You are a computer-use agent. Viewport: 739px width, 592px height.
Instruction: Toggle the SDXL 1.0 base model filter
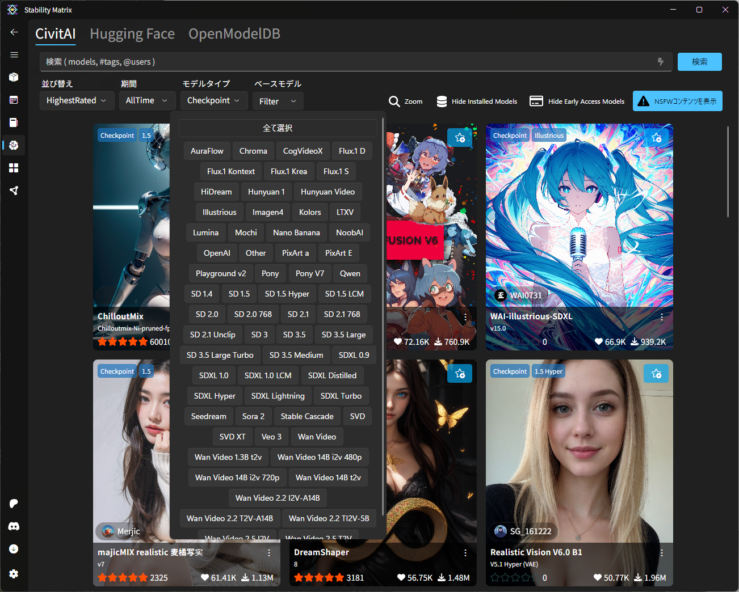213,375
